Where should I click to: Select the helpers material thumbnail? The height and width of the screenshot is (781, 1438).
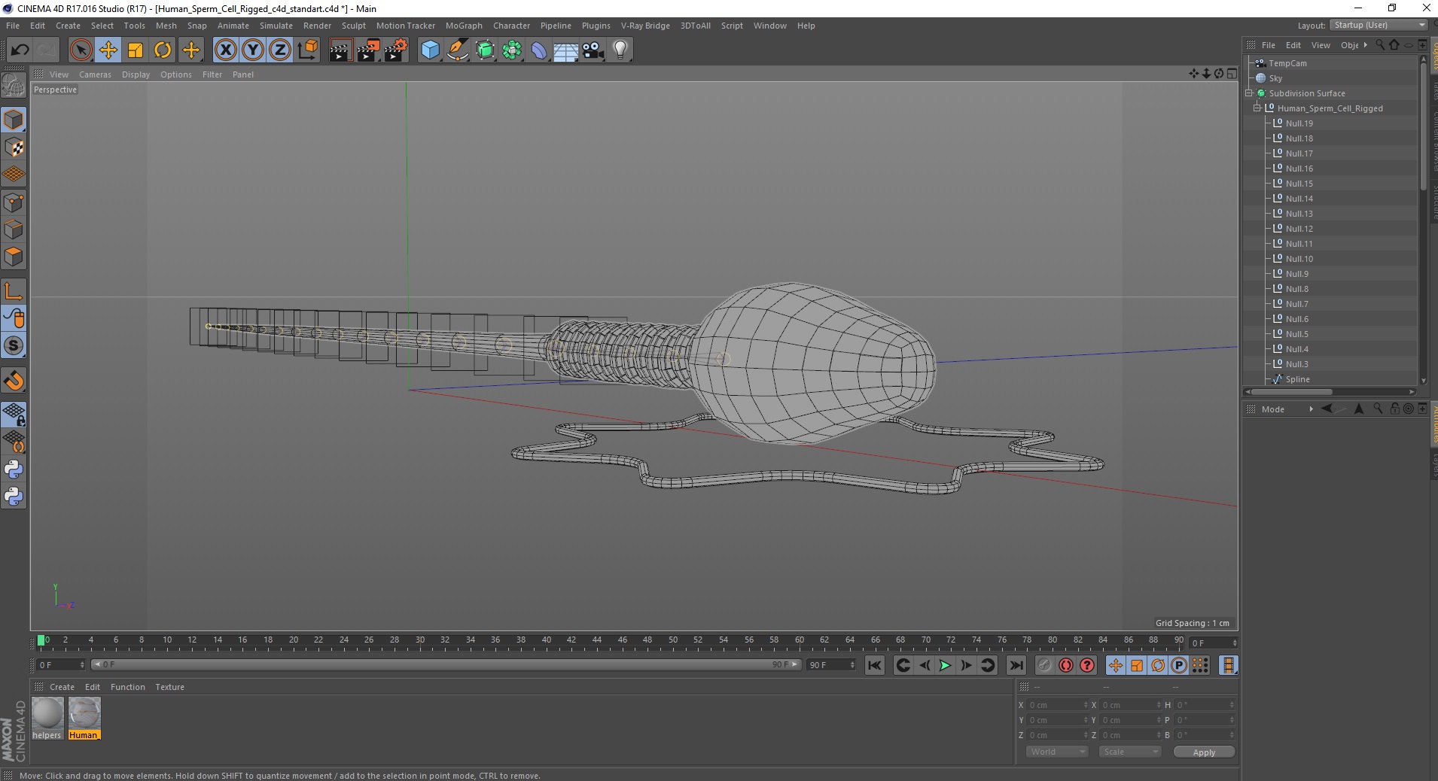(x=47, y=719)
